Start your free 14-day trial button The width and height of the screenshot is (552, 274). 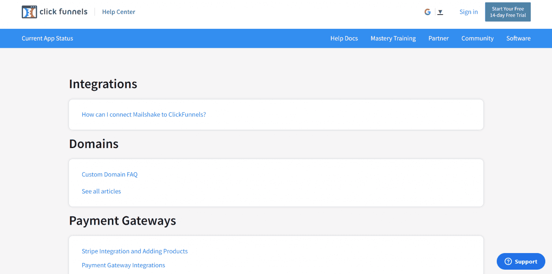pos(508,12)
